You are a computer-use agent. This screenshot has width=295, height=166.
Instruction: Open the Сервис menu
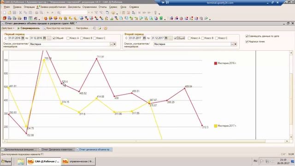pos(113,7)
